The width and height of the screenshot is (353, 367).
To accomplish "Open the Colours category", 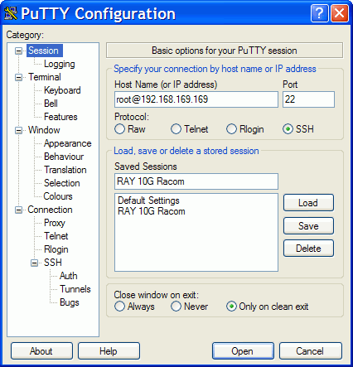I will pos(58,196).
